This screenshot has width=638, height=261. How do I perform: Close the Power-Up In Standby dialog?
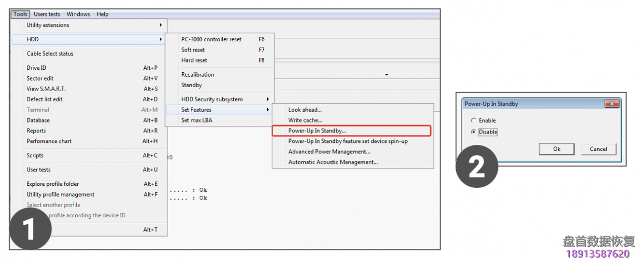(612, 104)
